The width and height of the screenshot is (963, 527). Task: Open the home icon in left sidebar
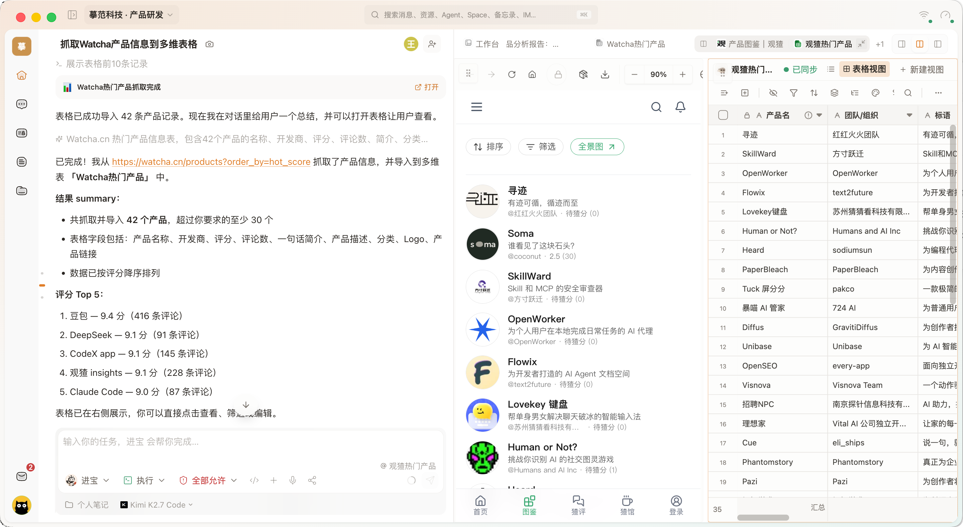22,75
